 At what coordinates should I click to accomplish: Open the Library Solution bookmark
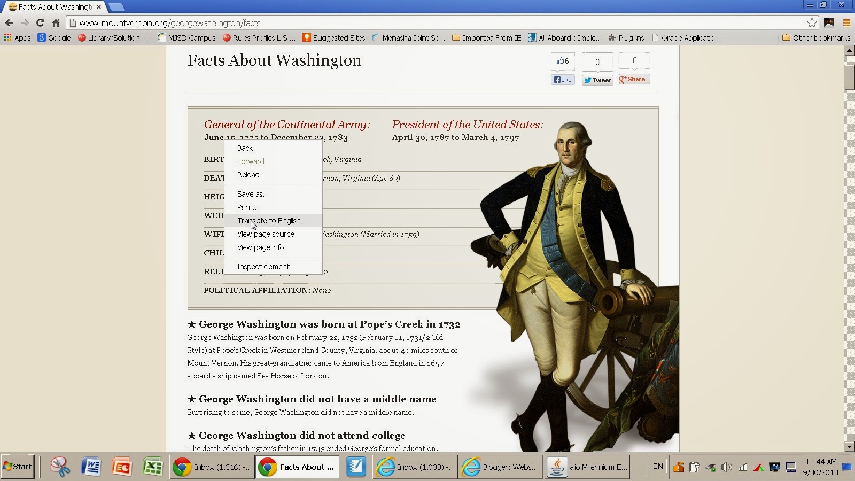pyautogui.click(x=113, y=38)
